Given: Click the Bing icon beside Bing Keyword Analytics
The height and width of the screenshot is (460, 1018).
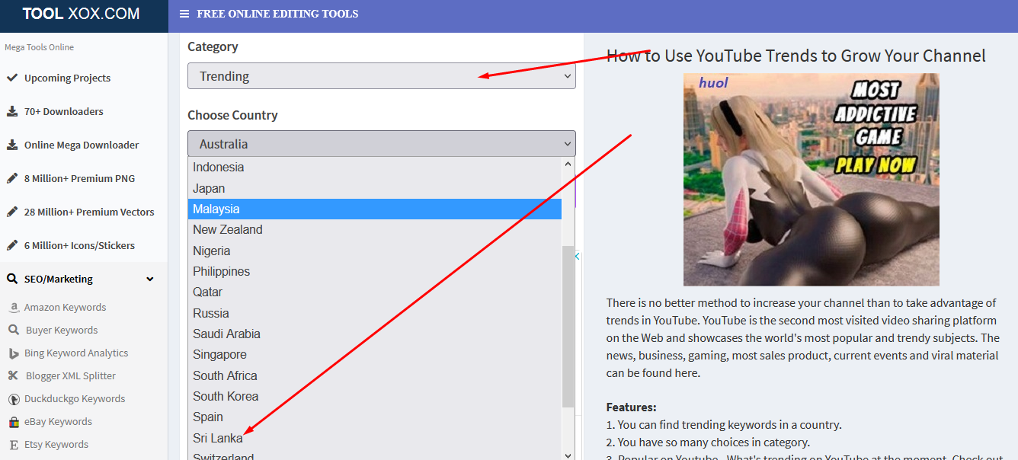Looking at the screenshot, I should point(13,353).
